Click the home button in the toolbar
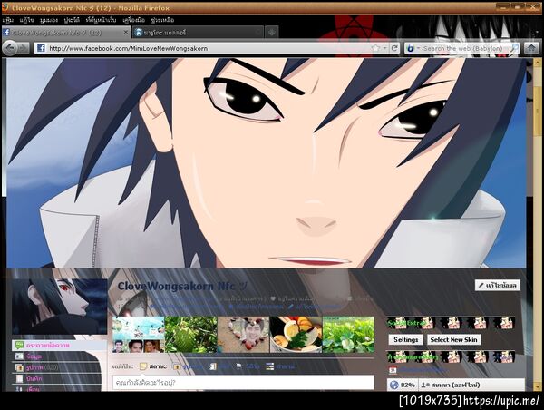 coord(531,48)
